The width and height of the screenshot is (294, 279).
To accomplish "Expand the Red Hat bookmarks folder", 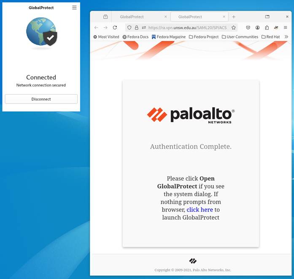I will click(x=270, y=37).
